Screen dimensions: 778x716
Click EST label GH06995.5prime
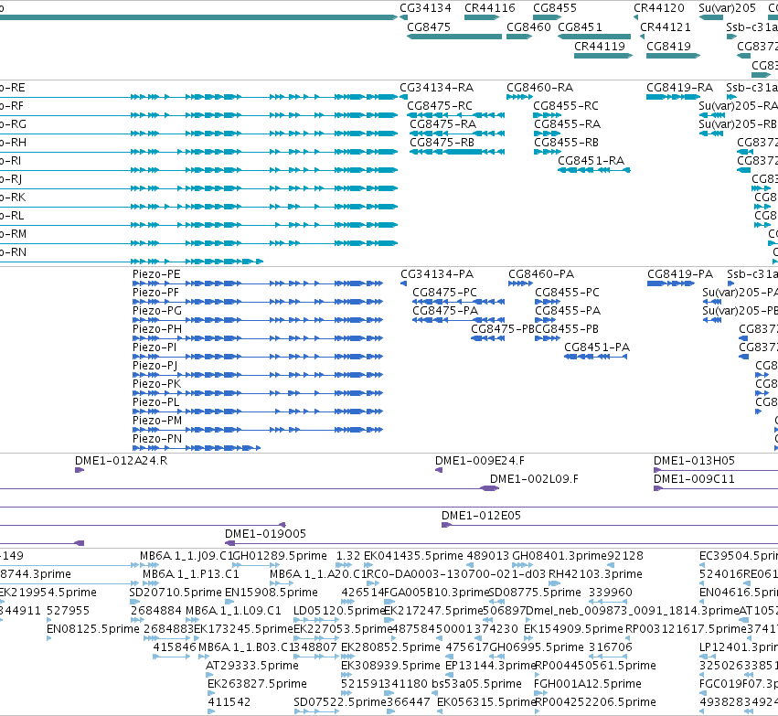[537, 647]
